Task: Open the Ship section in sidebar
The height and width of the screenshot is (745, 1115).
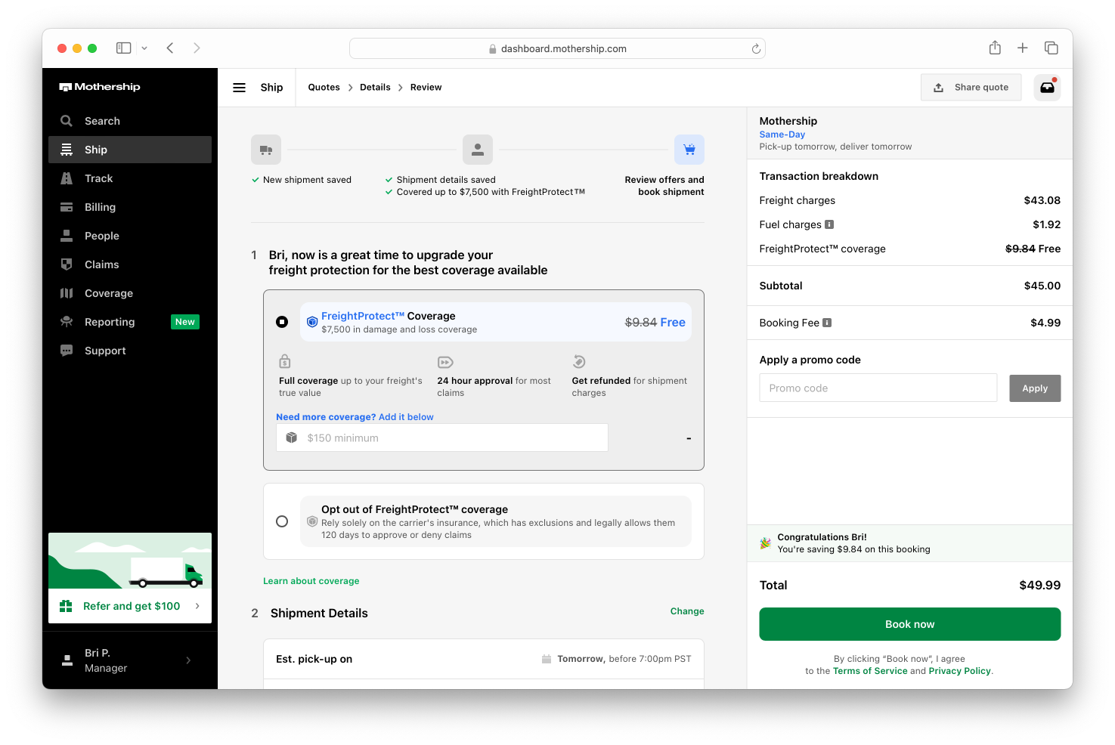Action: [x=130, y=150]
